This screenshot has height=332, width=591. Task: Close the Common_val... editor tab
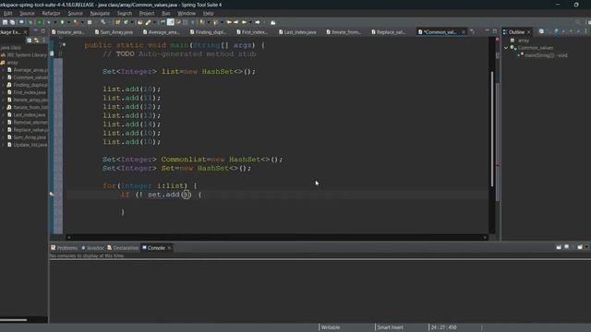point(464,32)
